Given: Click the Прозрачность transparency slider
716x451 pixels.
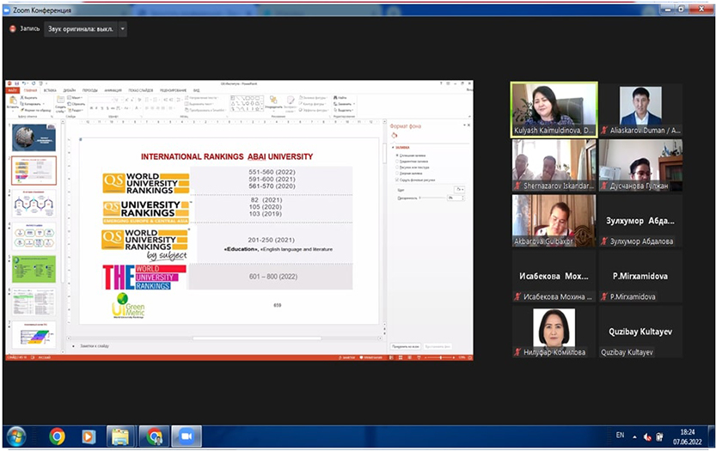Looking at the screenshot, I should pyautogui.click(x=430, y=198).
